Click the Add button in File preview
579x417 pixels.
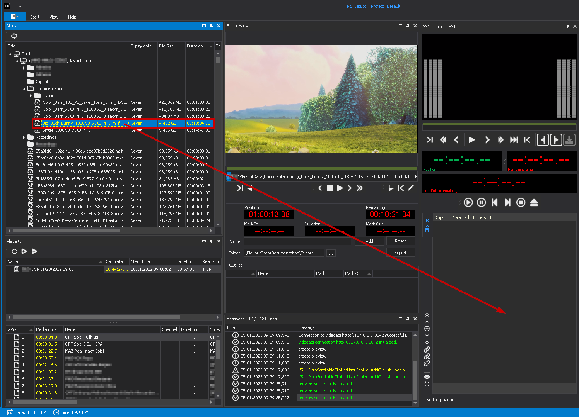point(369,241)
